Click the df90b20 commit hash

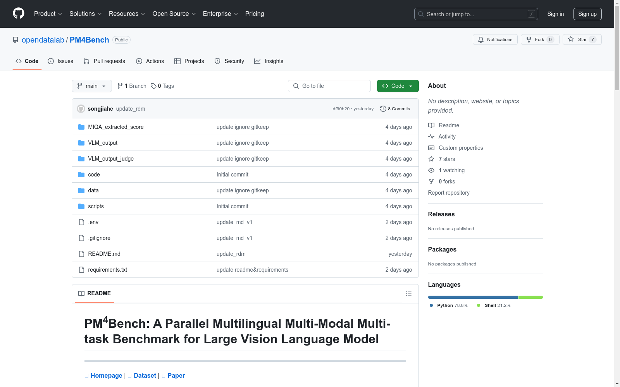pos(341,109)
